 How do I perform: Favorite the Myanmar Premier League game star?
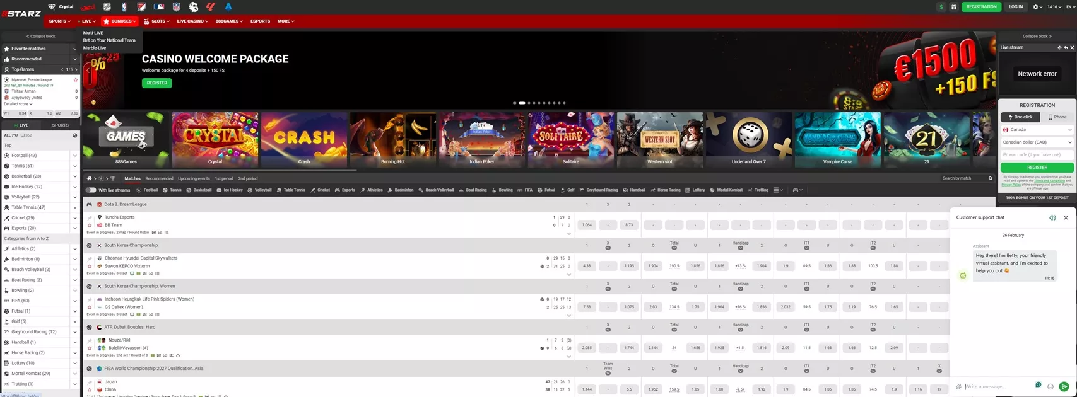tap(76, 80)
